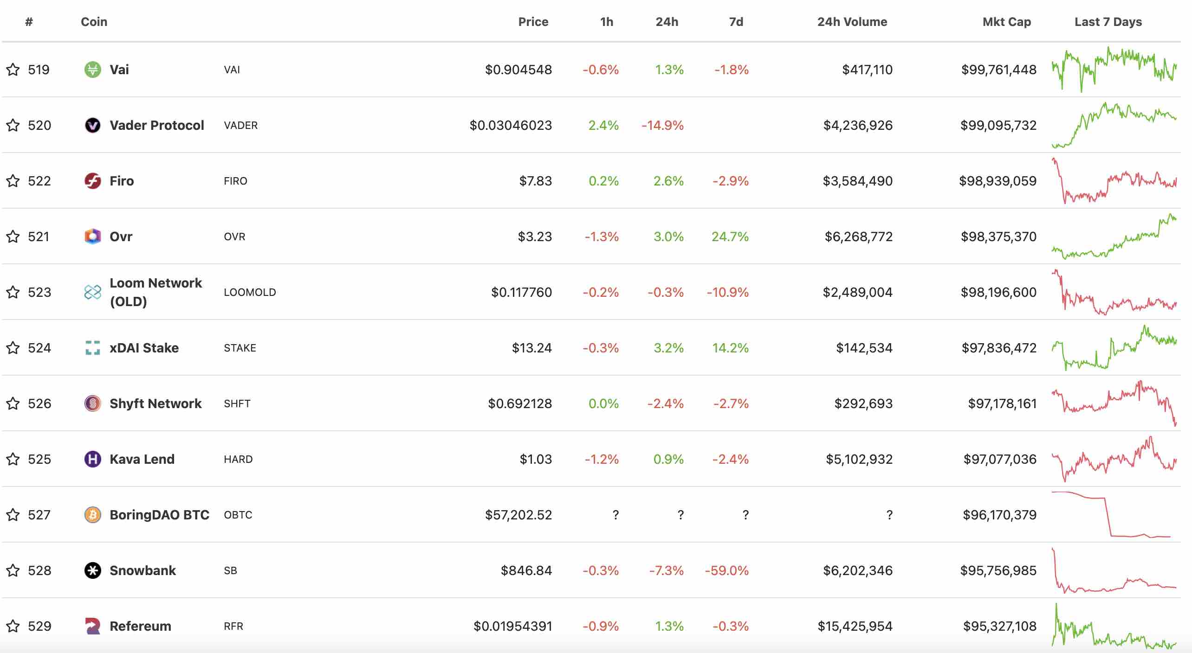Viewport: 1192px width, 653px height.
Task: Click the LOOMOLD ticker symbol
Action: (250, 292)
